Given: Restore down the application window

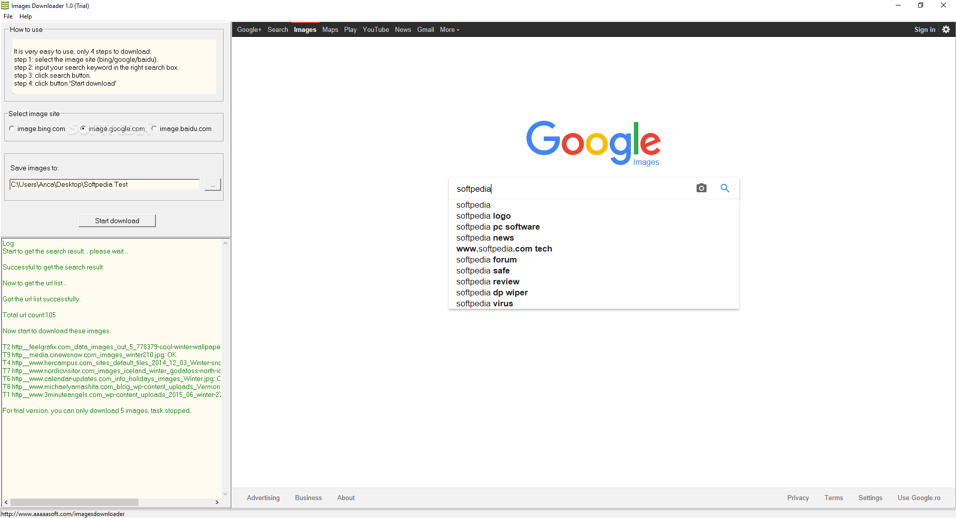Looking at the screenshot, I should point(921,5).
